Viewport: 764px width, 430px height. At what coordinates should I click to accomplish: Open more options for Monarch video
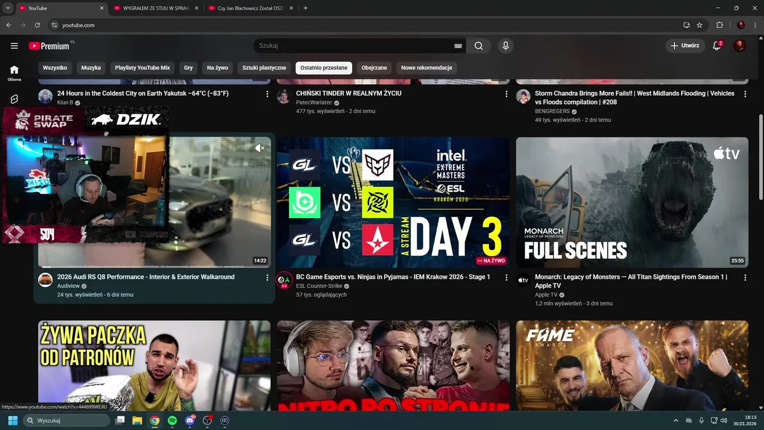click(x=745, y=278)
